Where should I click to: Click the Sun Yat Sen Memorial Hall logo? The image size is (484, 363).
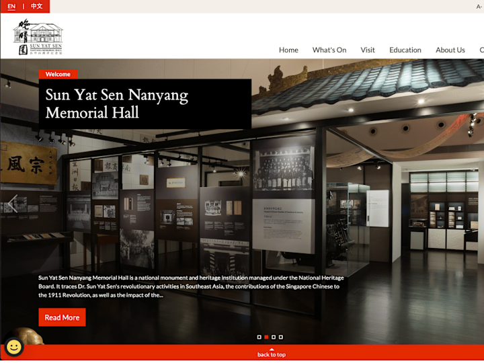[38, 37]
